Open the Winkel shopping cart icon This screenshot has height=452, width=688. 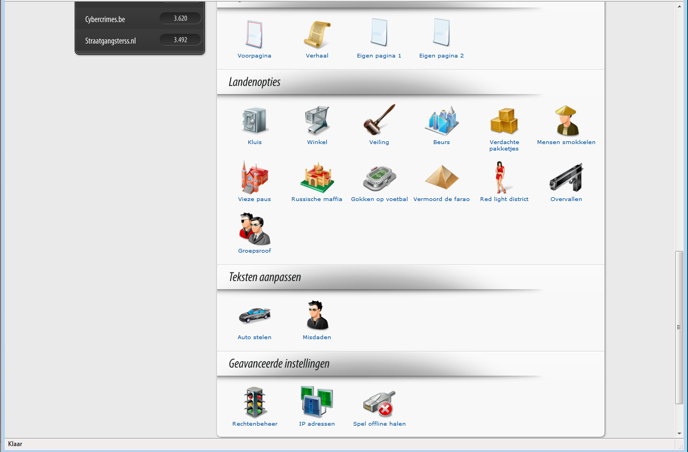[x=317, y=120]
